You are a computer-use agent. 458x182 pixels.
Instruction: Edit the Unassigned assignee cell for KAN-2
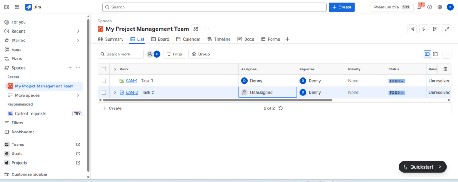[x=268, y=92]
